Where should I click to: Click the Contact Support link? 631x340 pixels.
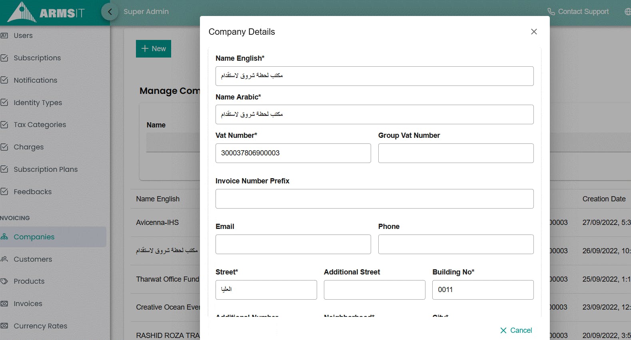point(578,12)
